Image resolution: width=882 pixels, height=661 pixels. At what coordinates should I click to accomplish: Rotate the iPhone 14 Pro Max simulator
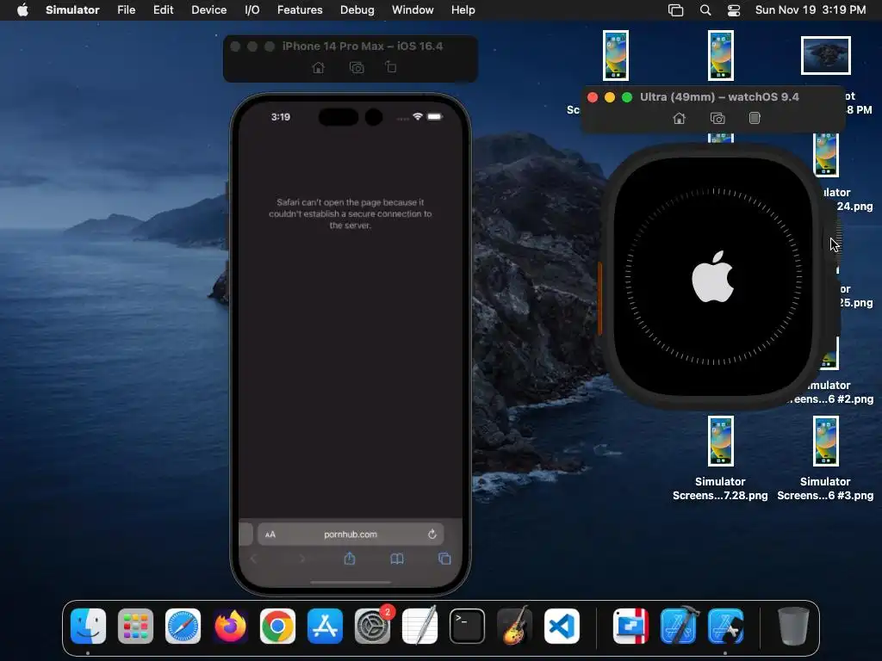coord(391,67)
